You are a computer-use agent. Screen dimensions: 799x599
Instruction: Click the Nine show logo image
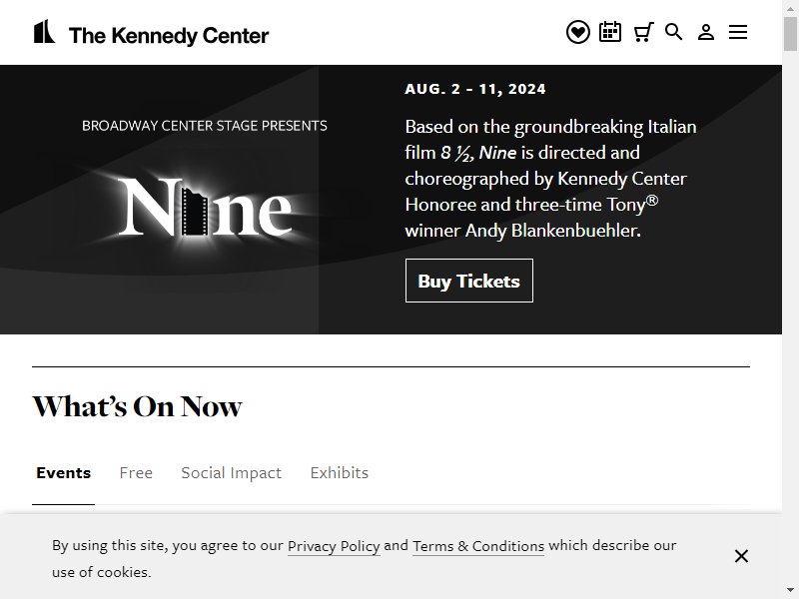(205, 207)
